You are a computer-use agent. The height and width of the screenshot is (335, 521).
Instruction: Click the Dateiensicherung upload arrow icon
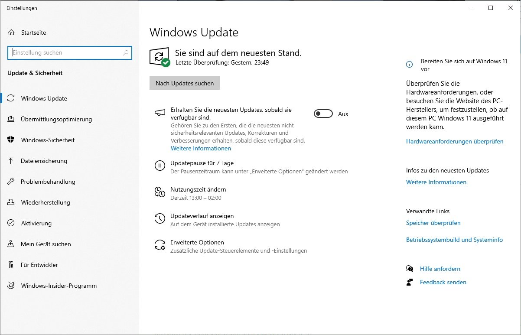click(11, 161)
